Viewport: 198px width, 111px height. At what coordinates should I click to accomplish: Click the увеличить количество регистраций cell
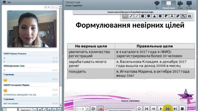(91, 54)
